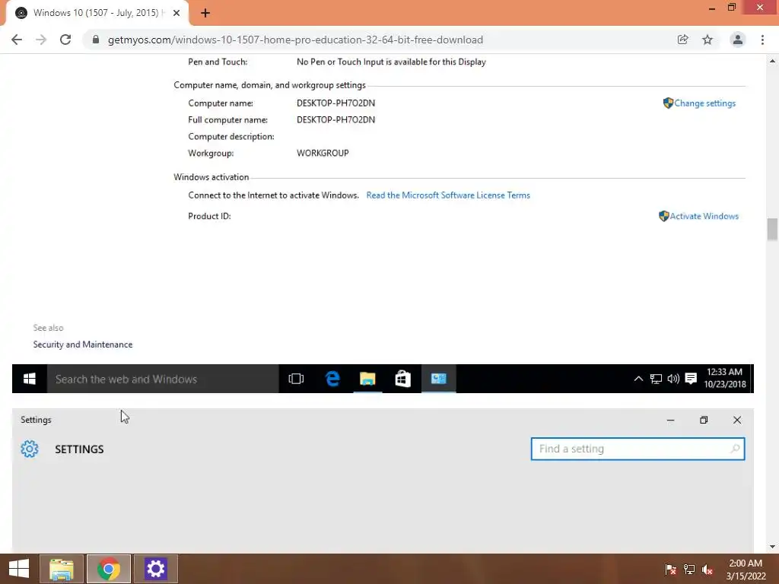
Task: Click the magnifier icon in Find a setting
Action: [735, 449]
